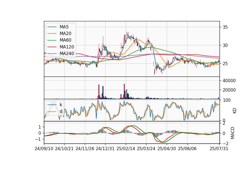This screenshot has height=175, width=244.
Task: Click the 20000 volume axis tick label
Action: click(229, 90)
